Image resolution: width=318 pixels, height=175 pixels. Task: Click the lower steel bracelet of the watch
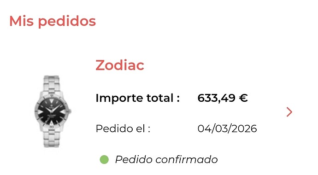(x=52, y=138)
